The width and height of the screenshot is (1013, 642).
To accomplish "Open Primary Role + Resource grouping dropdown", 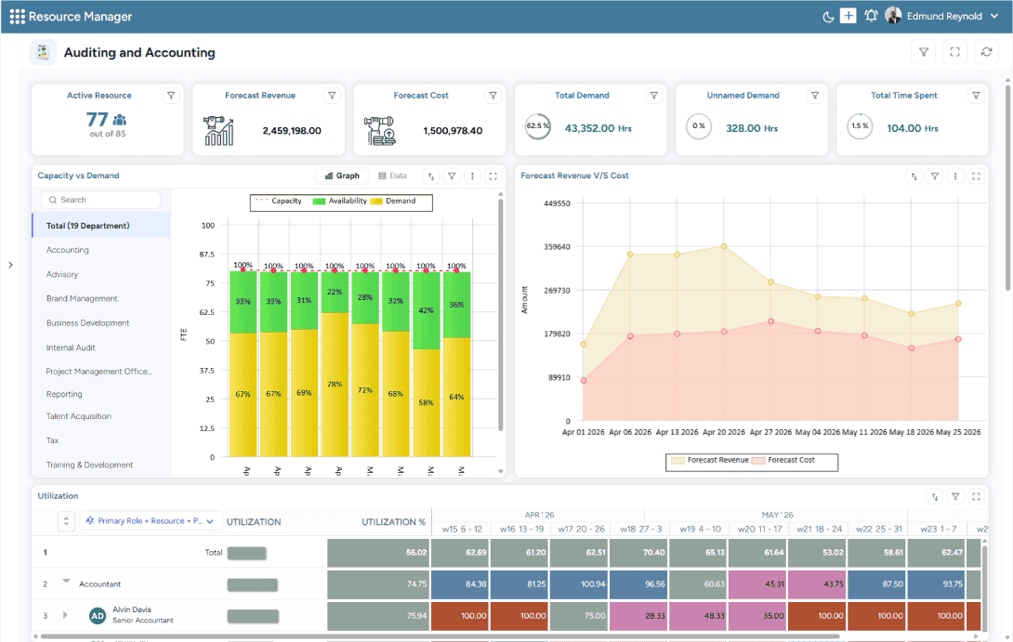I will click(x=151, y=521).
